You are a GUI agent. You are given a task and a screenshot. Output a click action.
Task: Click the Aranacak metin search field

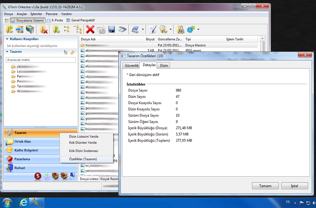[41, 60]
